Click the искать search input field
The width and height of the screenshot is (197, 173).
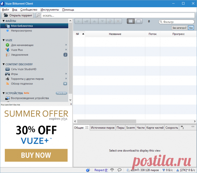click(x=118, y=16)
